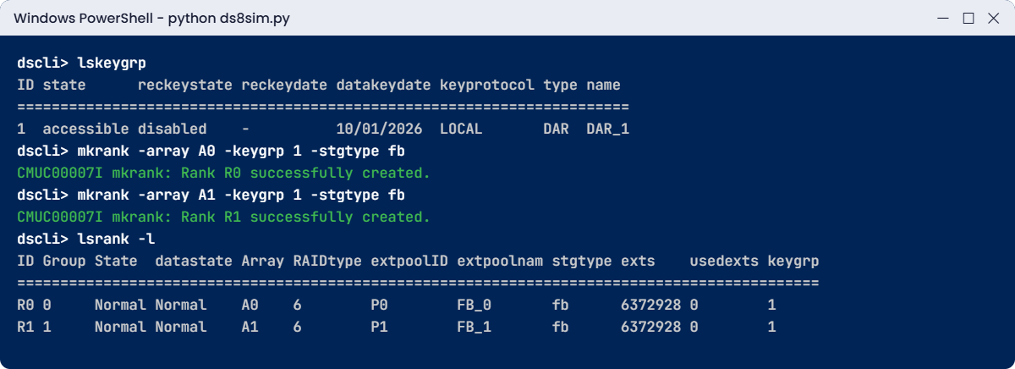Click the '6372928' exts value in row R1
This screenshot has height=369, width=1015.
tap(650, 327)
